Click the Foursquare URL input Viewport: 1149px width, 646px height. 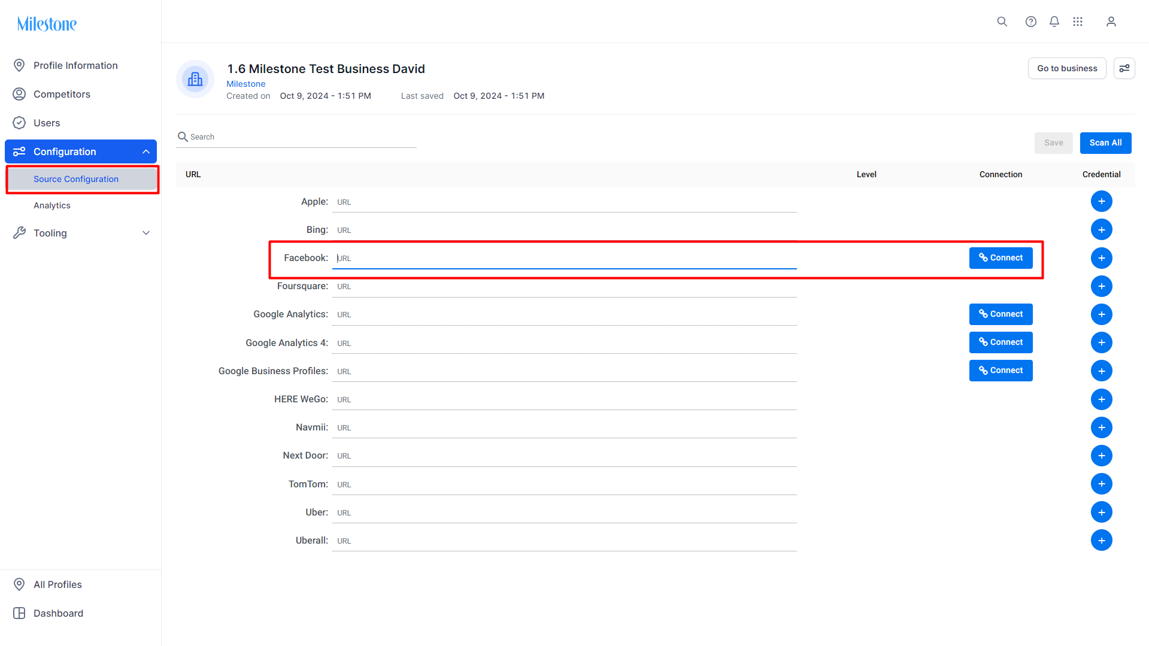[x=565, y=286]
